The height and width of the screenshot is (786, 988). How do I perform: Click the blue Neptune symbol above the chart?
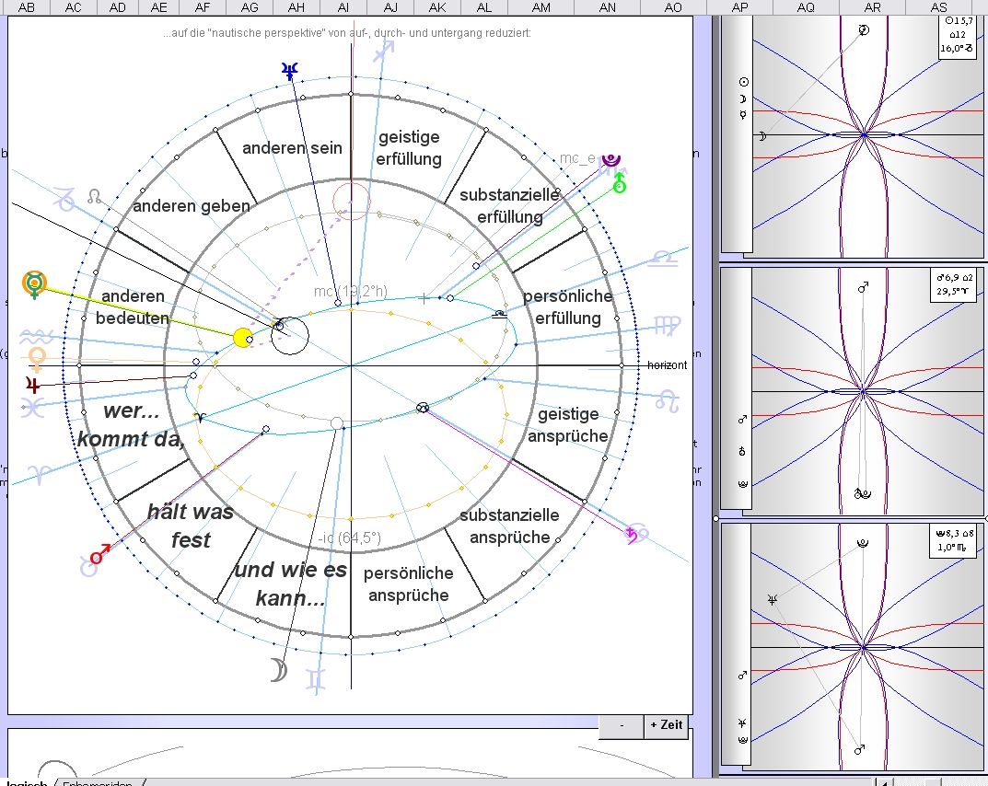290,71
